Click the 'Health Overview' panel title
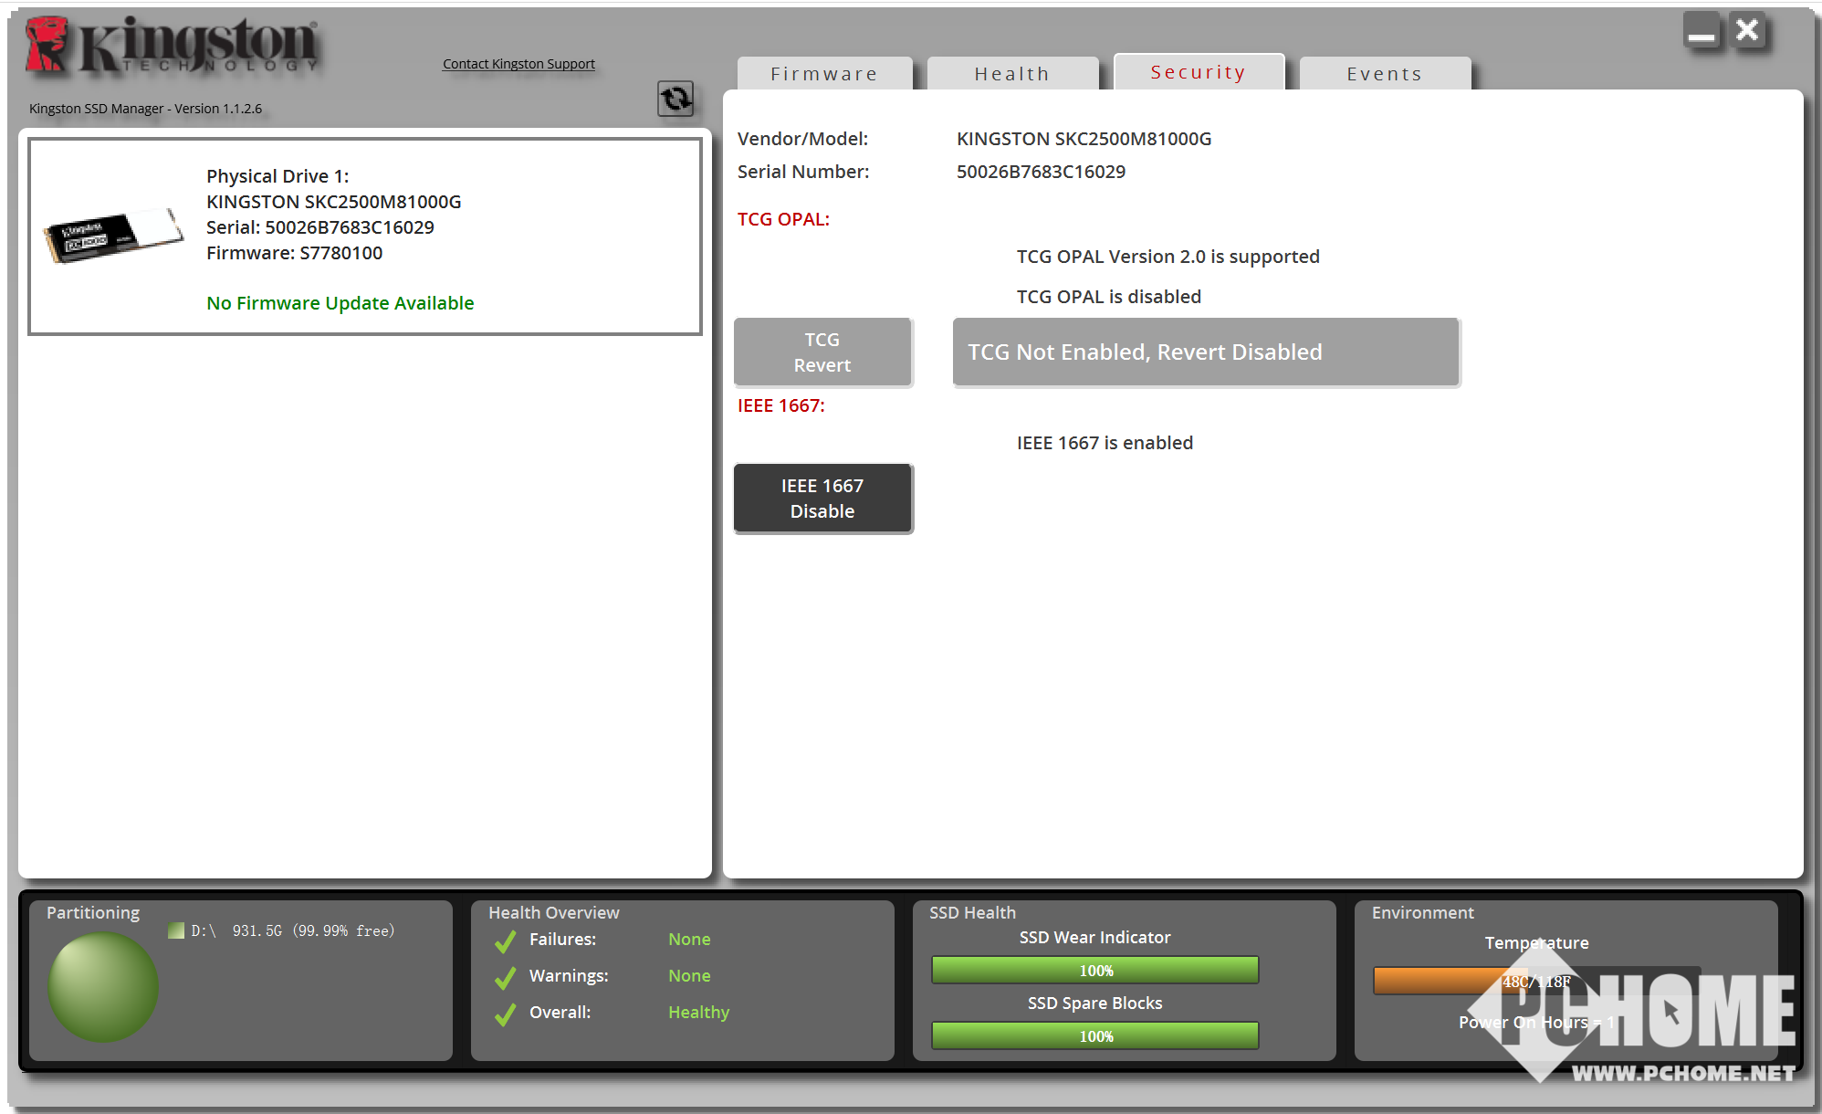 click(553, 913)
